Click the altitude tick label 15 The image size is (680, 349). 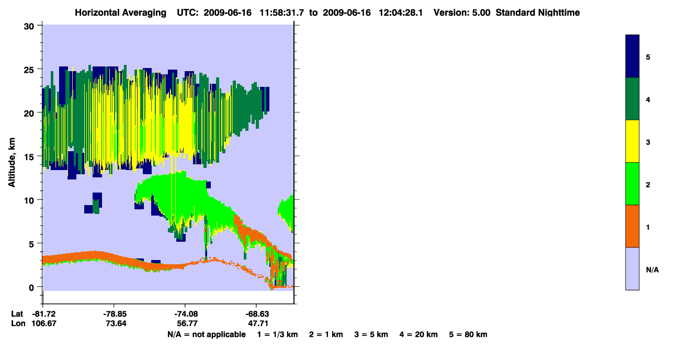30,156
